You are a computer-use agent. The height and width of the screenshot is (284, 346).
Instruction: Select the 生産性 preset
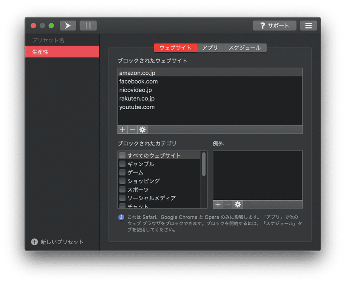[62, 52]
